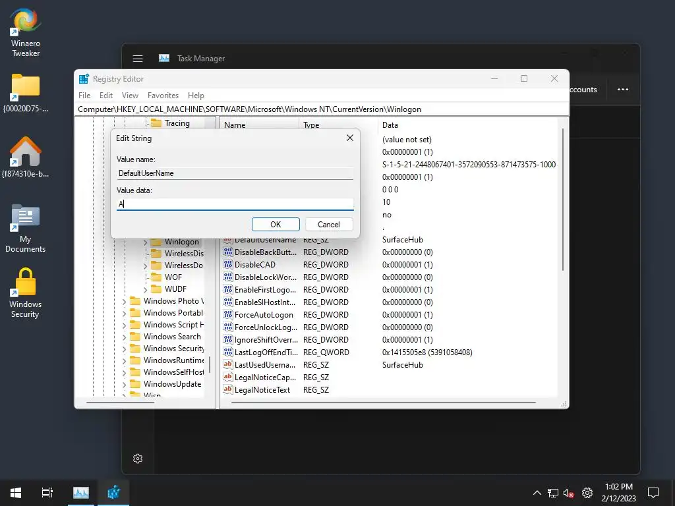Select the IgnoreShiftOverr... value icon

(227, 339)
